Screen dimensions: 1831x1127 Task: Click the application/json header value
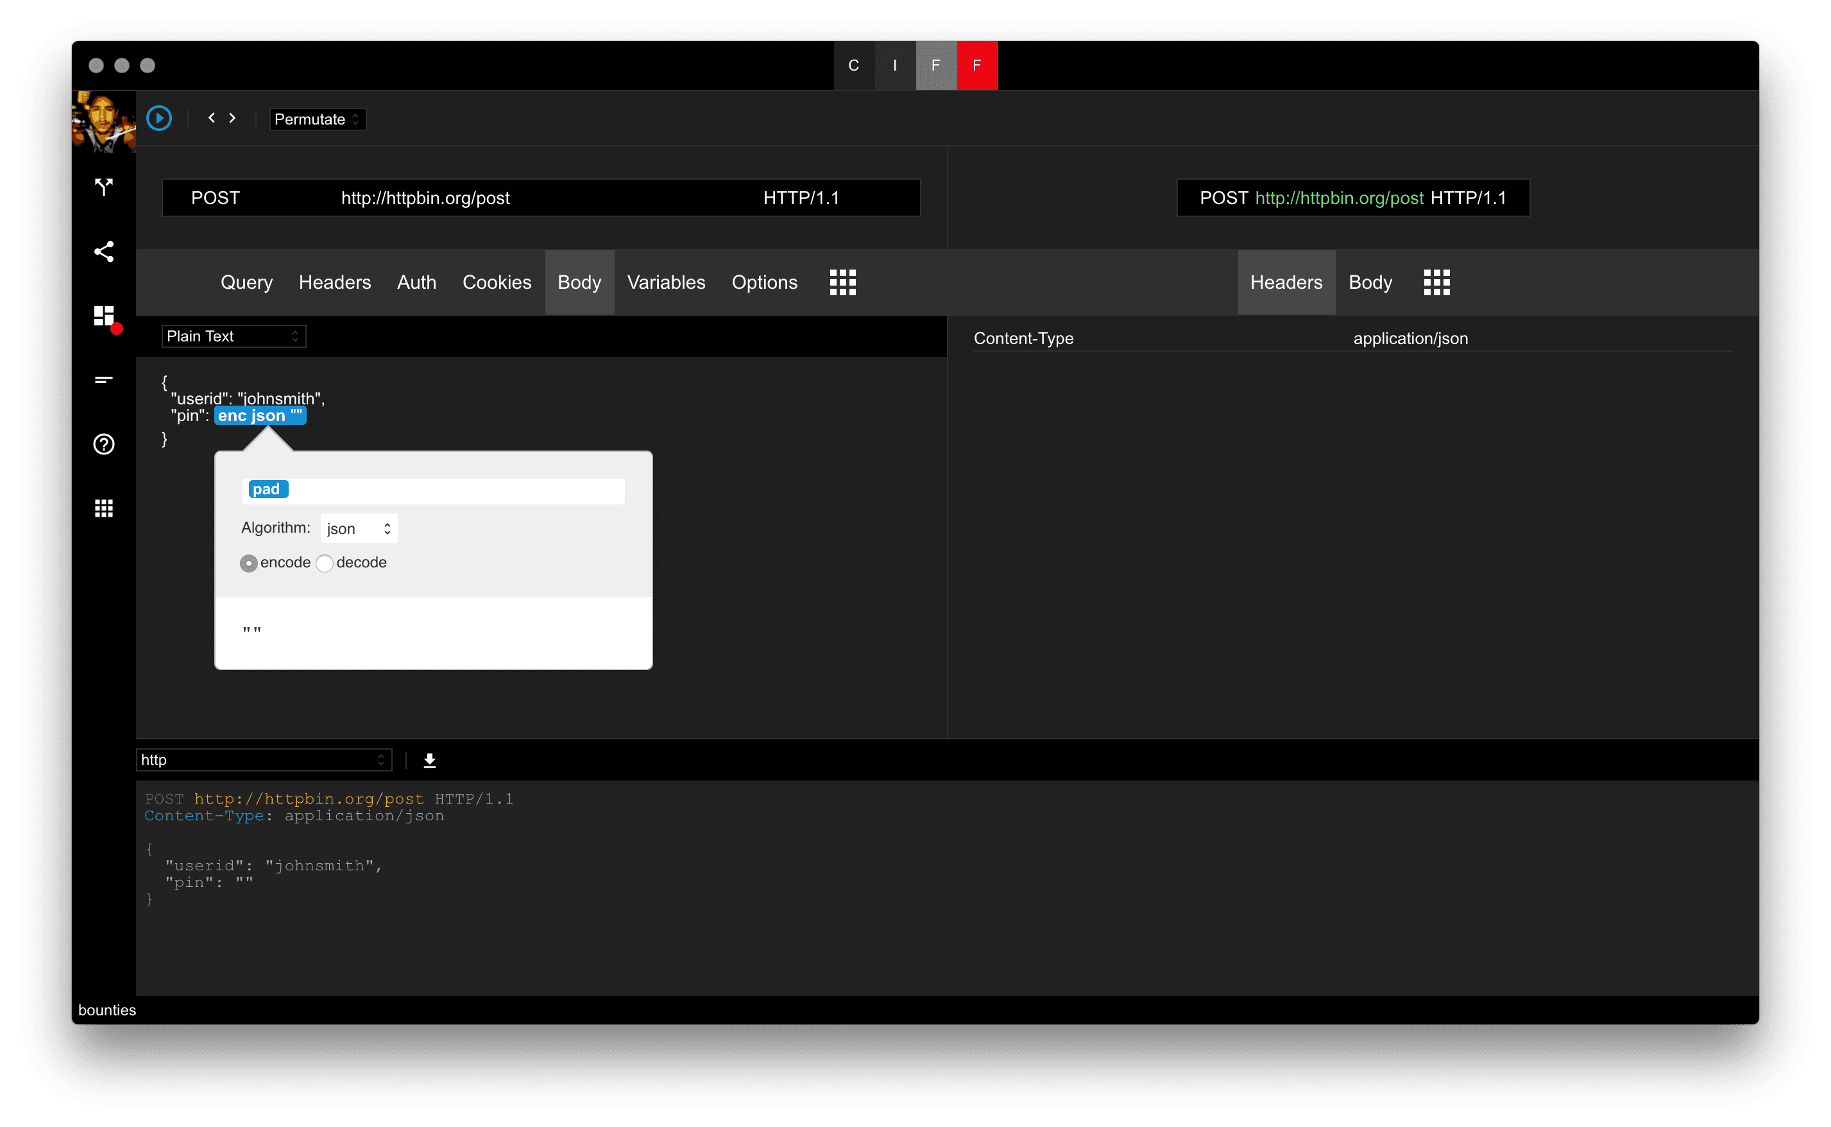[x=1409, y=338]
